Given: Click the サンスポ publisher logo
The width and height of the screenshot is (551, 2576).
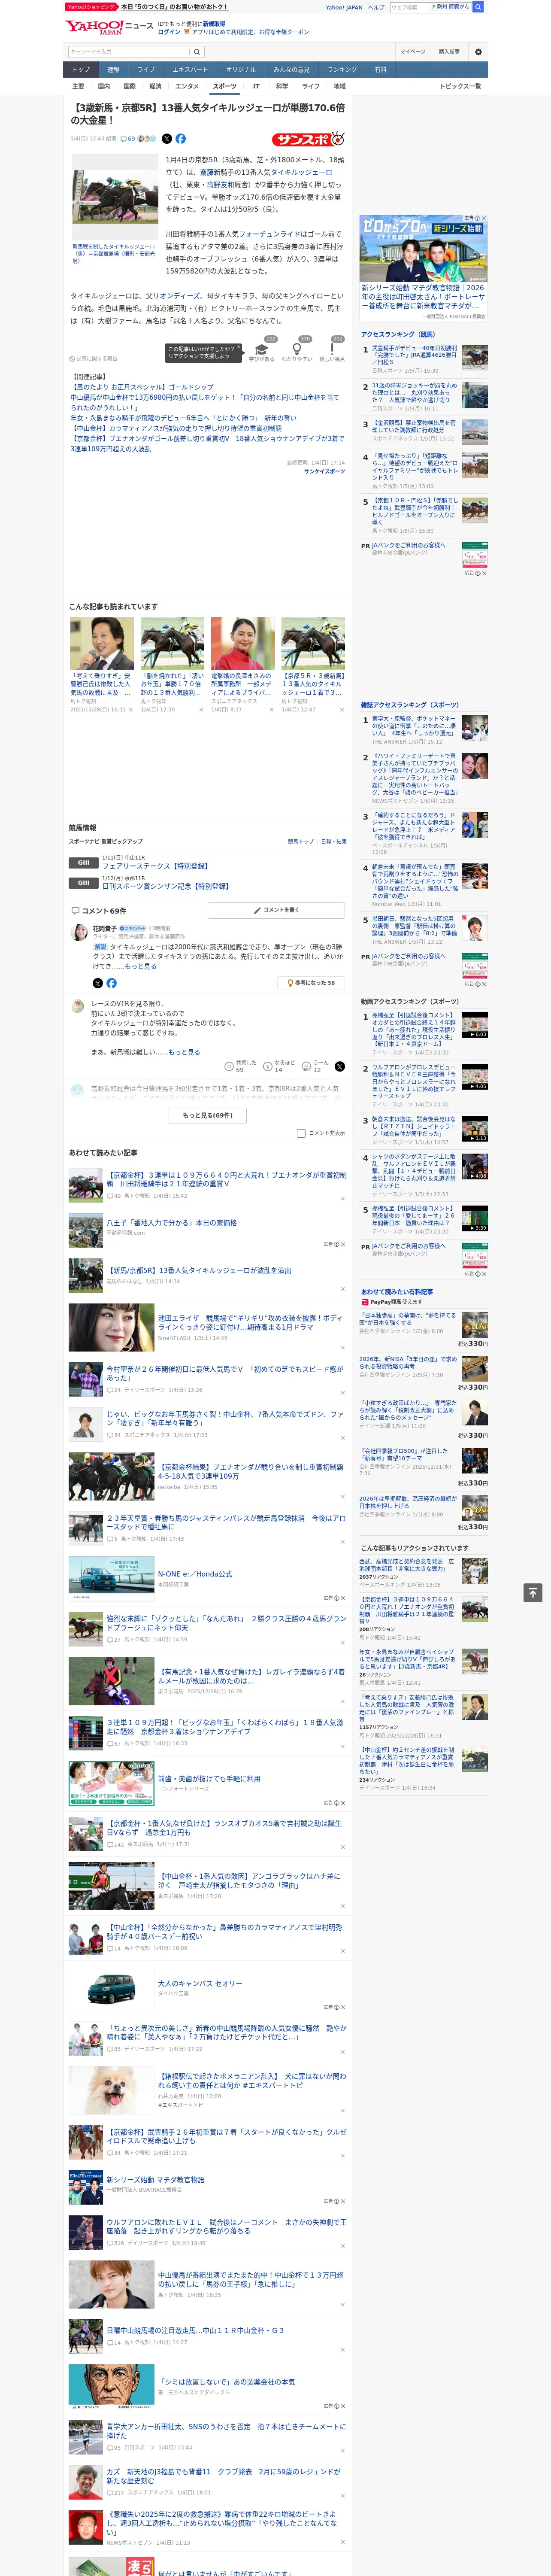Looking at the screenshot, I should [310, 139].
